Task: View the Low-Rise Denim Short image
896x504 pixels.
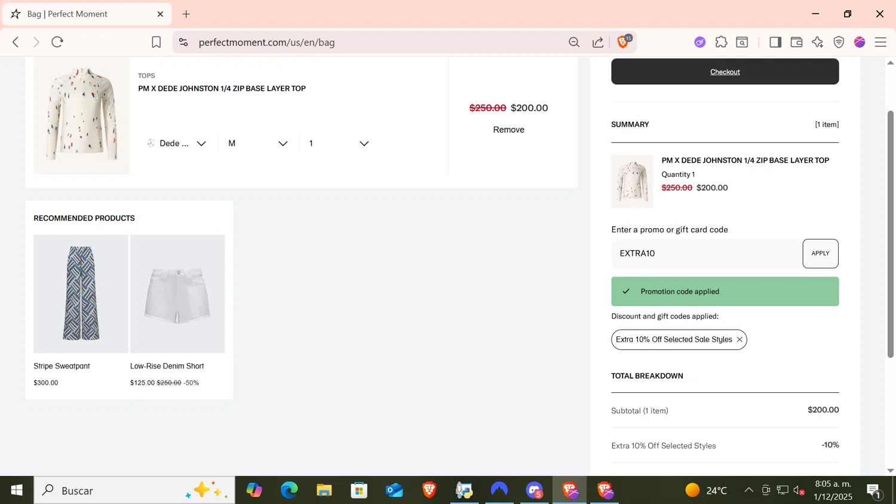Action: [x=177, y=294]
